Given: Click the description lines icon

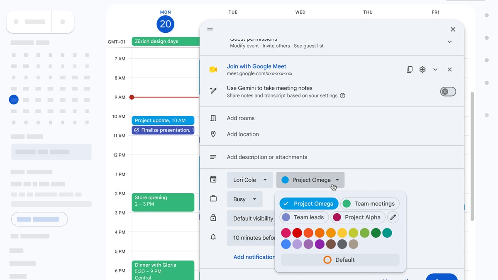Looking at the screenshot, I should pos(213,157).
